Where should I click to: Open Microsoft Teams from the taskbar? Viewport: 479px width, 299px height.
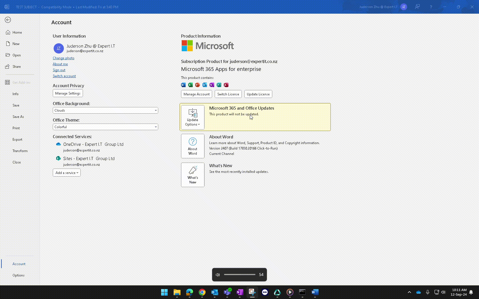click(227, 292)
